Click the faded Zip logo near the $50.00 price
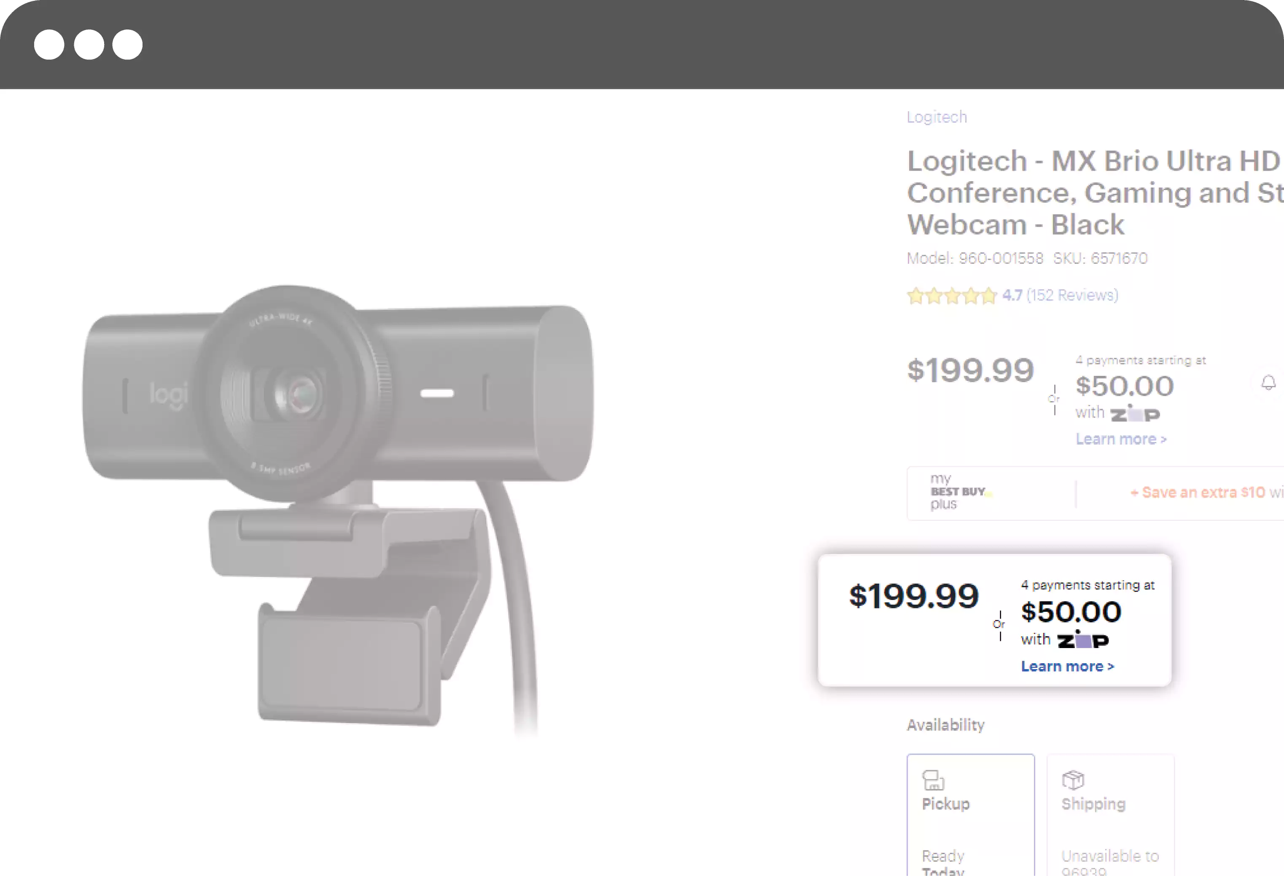The image size is (1284, 876). [1135, 413]
